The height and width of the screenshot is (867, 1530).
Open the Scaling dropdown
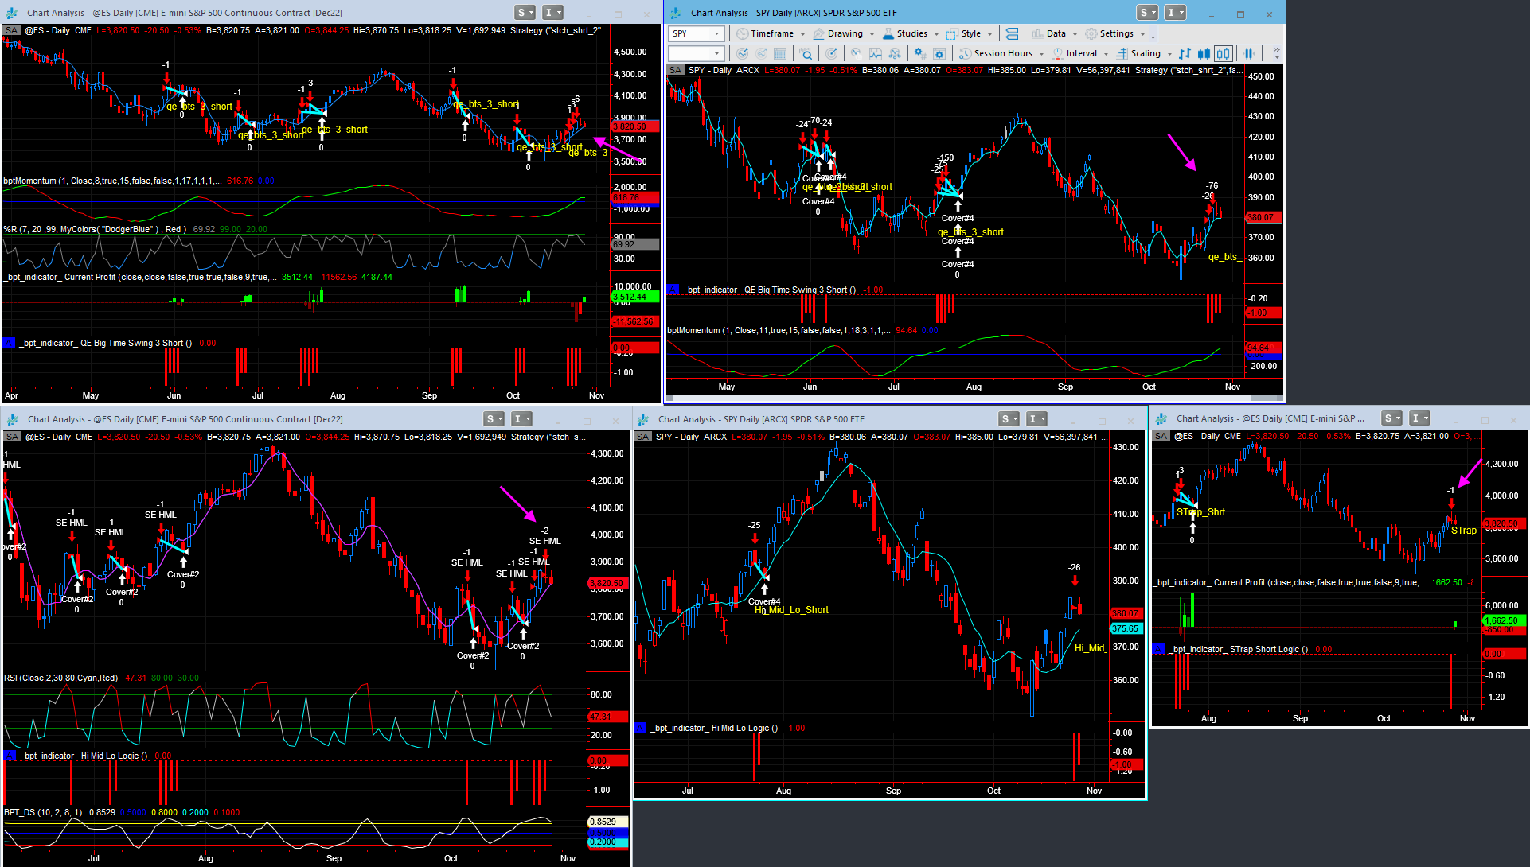click(1144, 53)
